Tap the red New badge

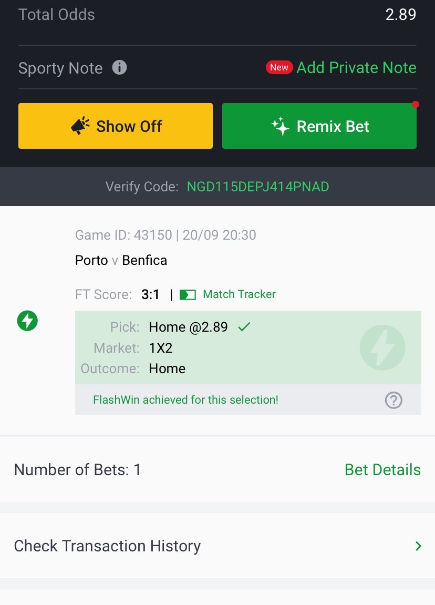[x=279, y=67]
